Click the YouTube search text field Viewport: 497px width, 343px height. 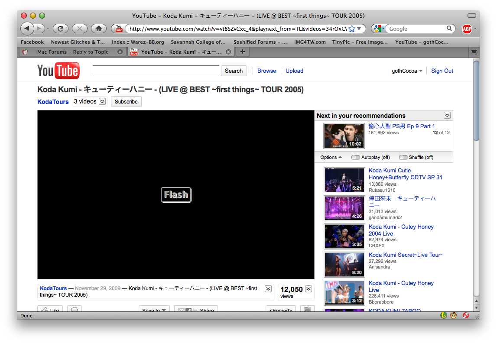(x=156, y=71)
